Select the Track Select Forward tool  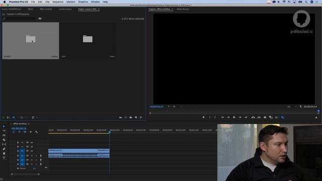pyautogui.click(x=4, y=131)
